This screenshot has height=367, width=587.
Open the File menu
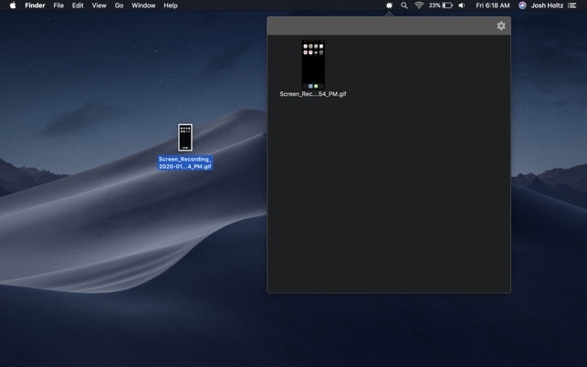[x=58, y=5]
